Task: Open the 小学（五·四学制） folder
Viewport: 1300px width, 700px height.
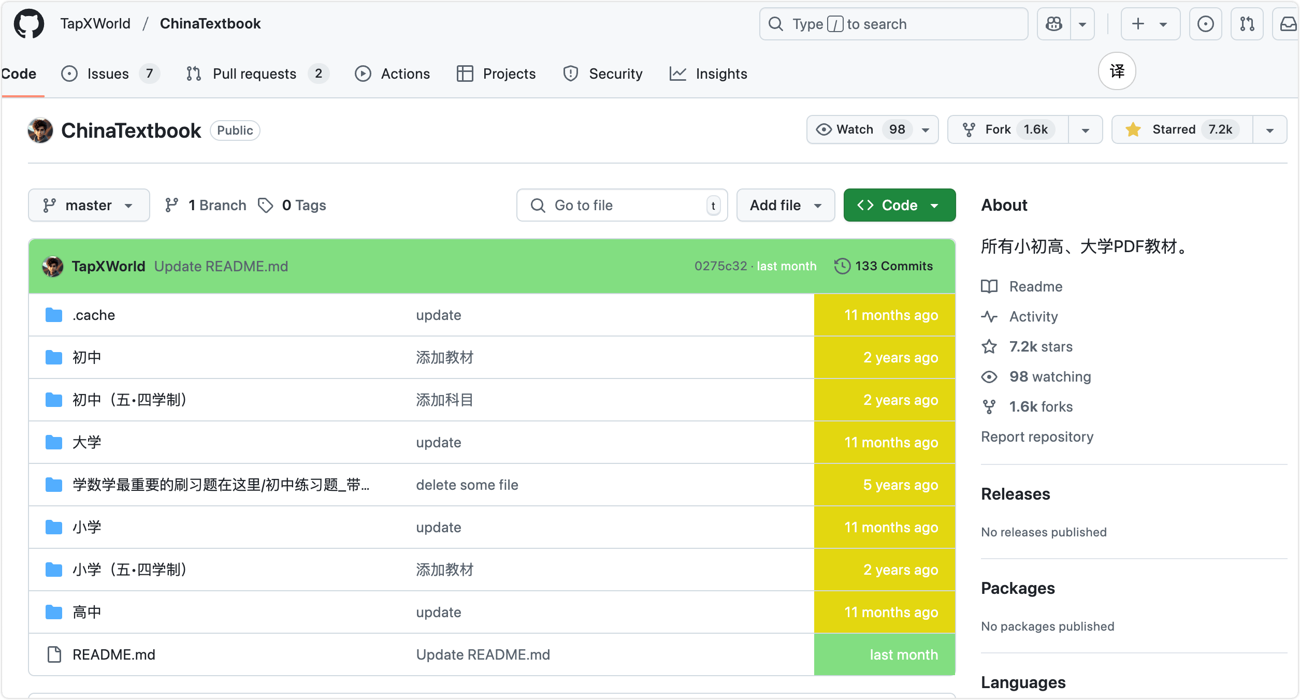Action: (129, 570)
